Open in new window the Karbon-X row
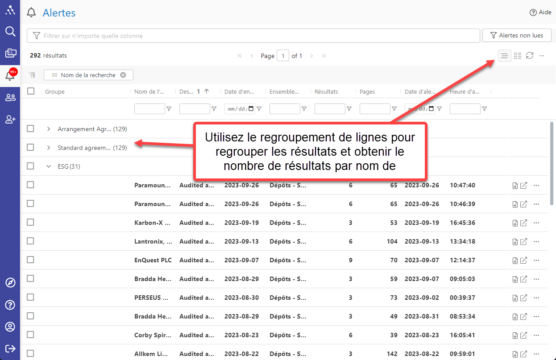Screen dimensions: 556x360 click(524, 223)
